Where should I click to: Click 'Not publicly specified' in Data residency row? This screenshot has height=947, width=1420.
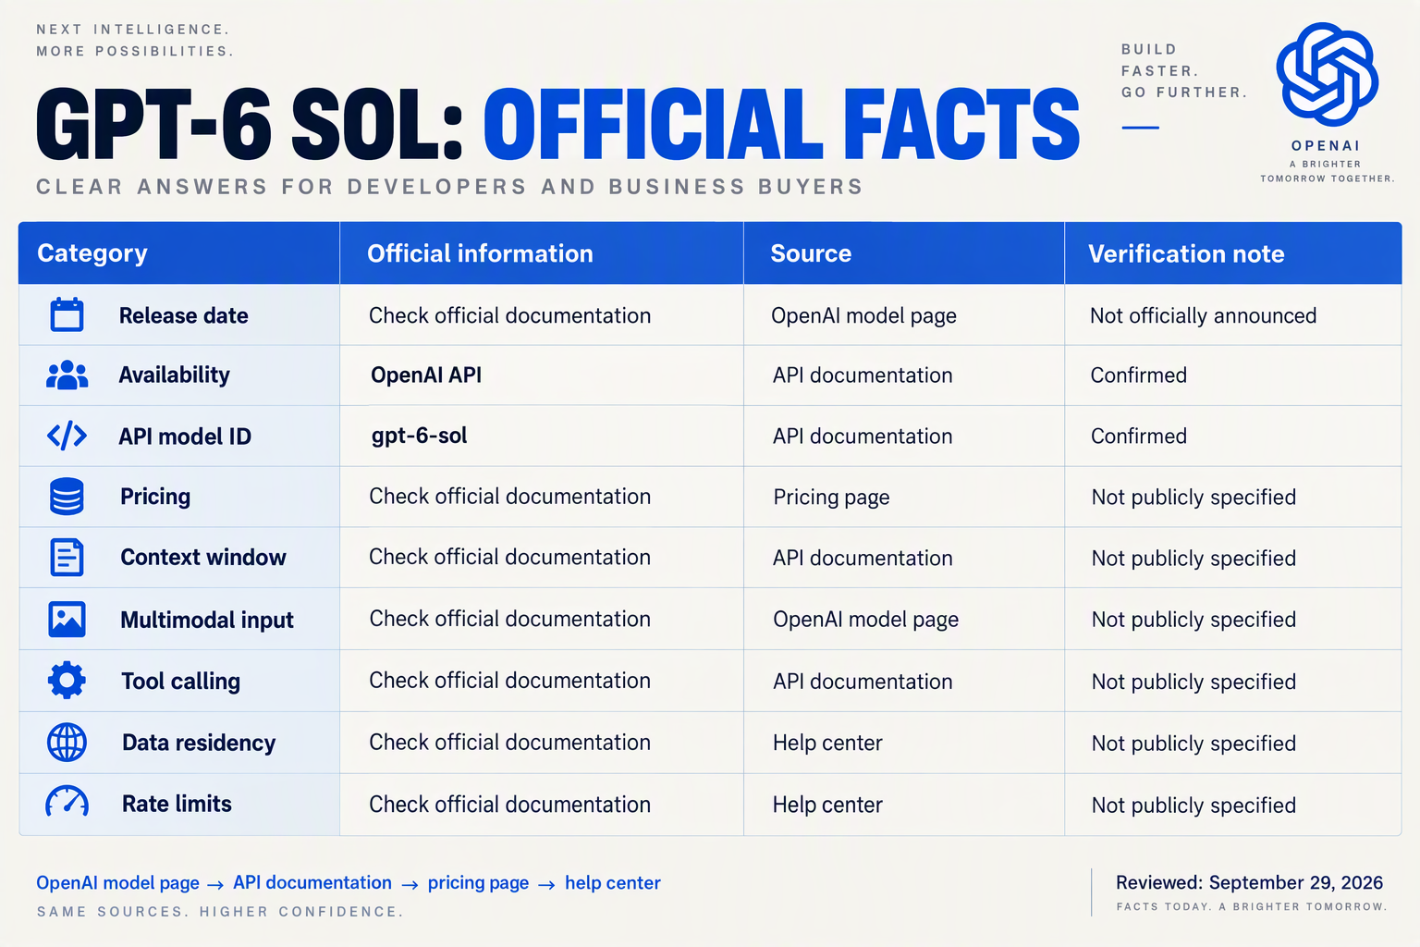[x=1194, y=744]
